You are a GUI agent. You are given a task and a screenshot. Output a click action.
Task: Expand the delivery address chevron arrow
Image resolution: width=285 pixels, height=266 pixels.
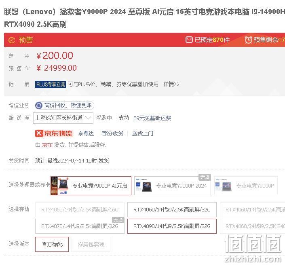point(88,118)
